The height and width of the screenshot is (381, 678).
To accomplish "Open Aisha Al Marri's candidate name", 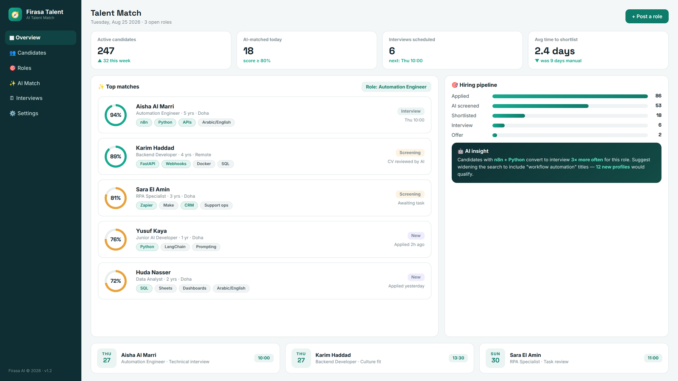I will (x=155, y=107).
